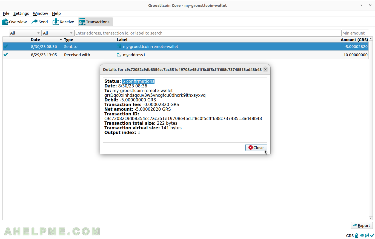Minimize the Groestlcoin Core window
Image resolution: width=375 pixels, height=239 pixels.
(352, 5)
